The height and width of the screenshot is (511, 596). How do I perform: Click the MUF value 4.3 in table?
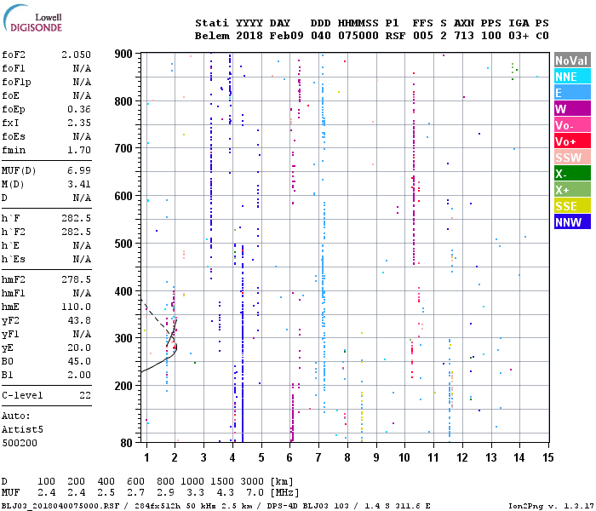point(225,493)
